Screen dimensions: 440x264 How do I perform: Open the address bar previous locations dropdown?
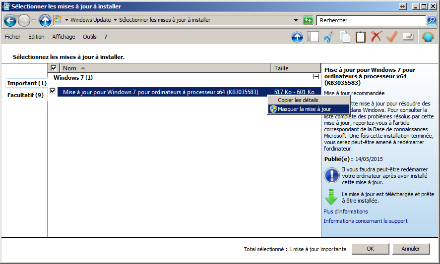coord(296,20)
